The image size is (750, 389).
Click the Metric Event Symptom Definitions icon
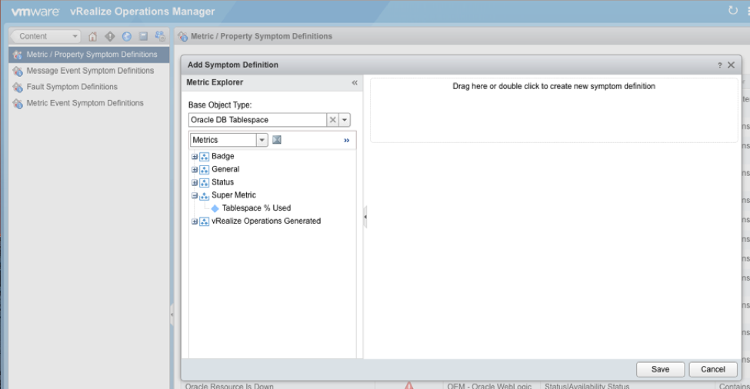click(x=18, y=104)
